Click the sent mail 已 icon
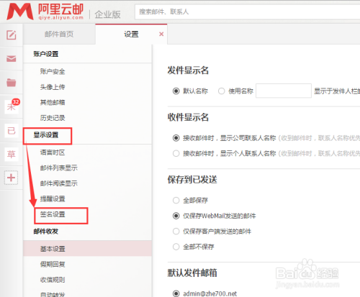This screenshot has height=297, width=360. pyautogui.click(x=12, y=131)
